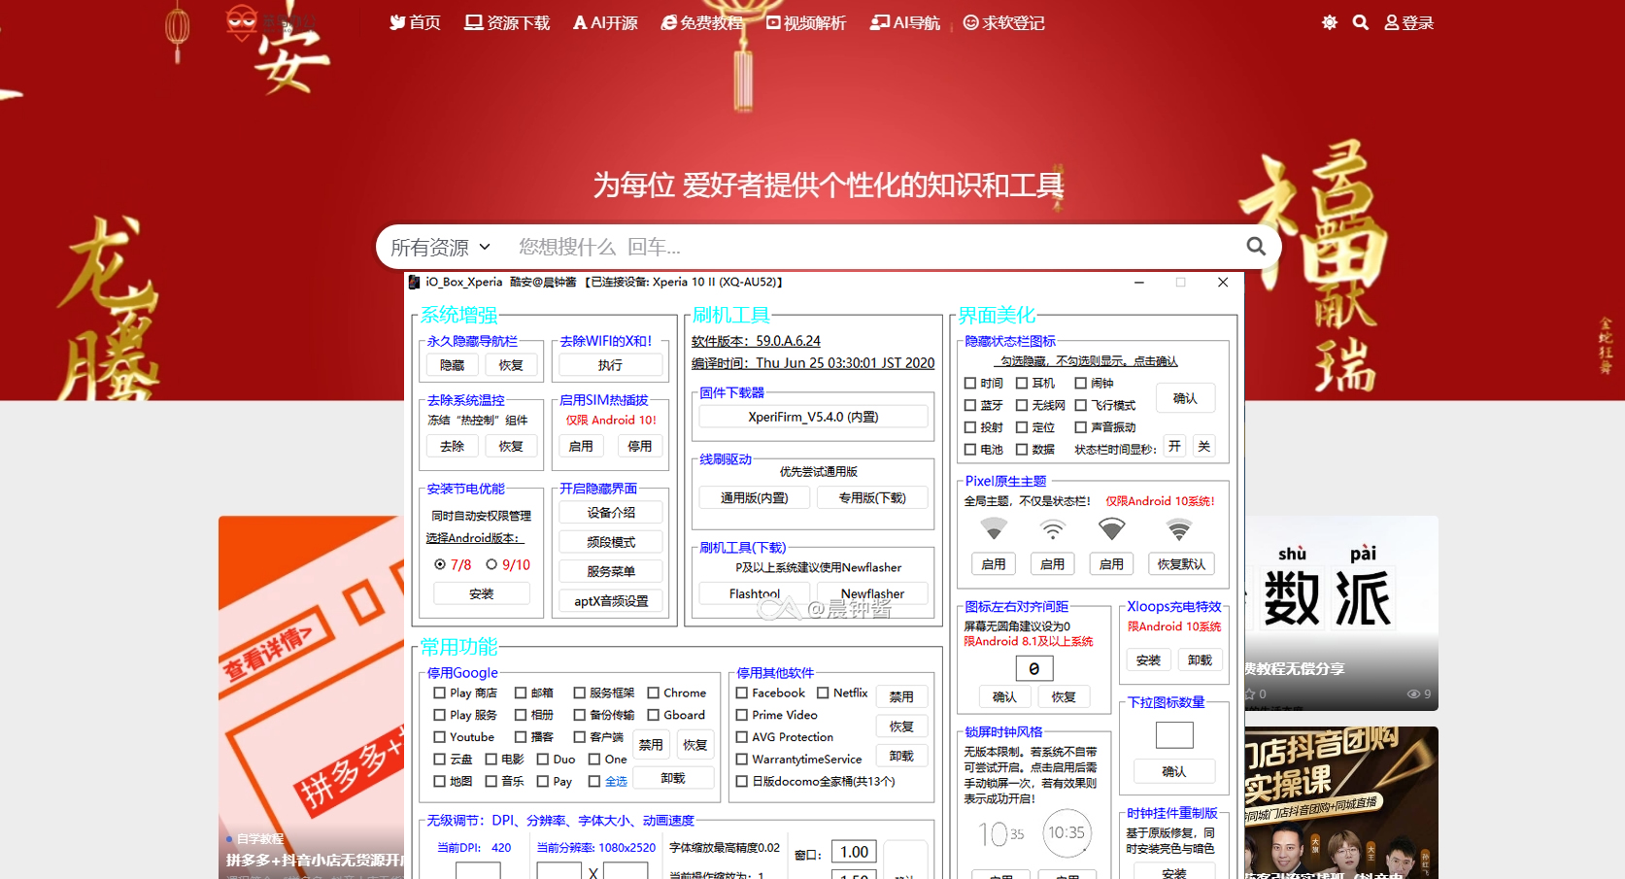Image resolution: width=1625 pixels, height=879 pixels.
Task: Tick the Netflix checkbox
Action: [x=823, y=693]
